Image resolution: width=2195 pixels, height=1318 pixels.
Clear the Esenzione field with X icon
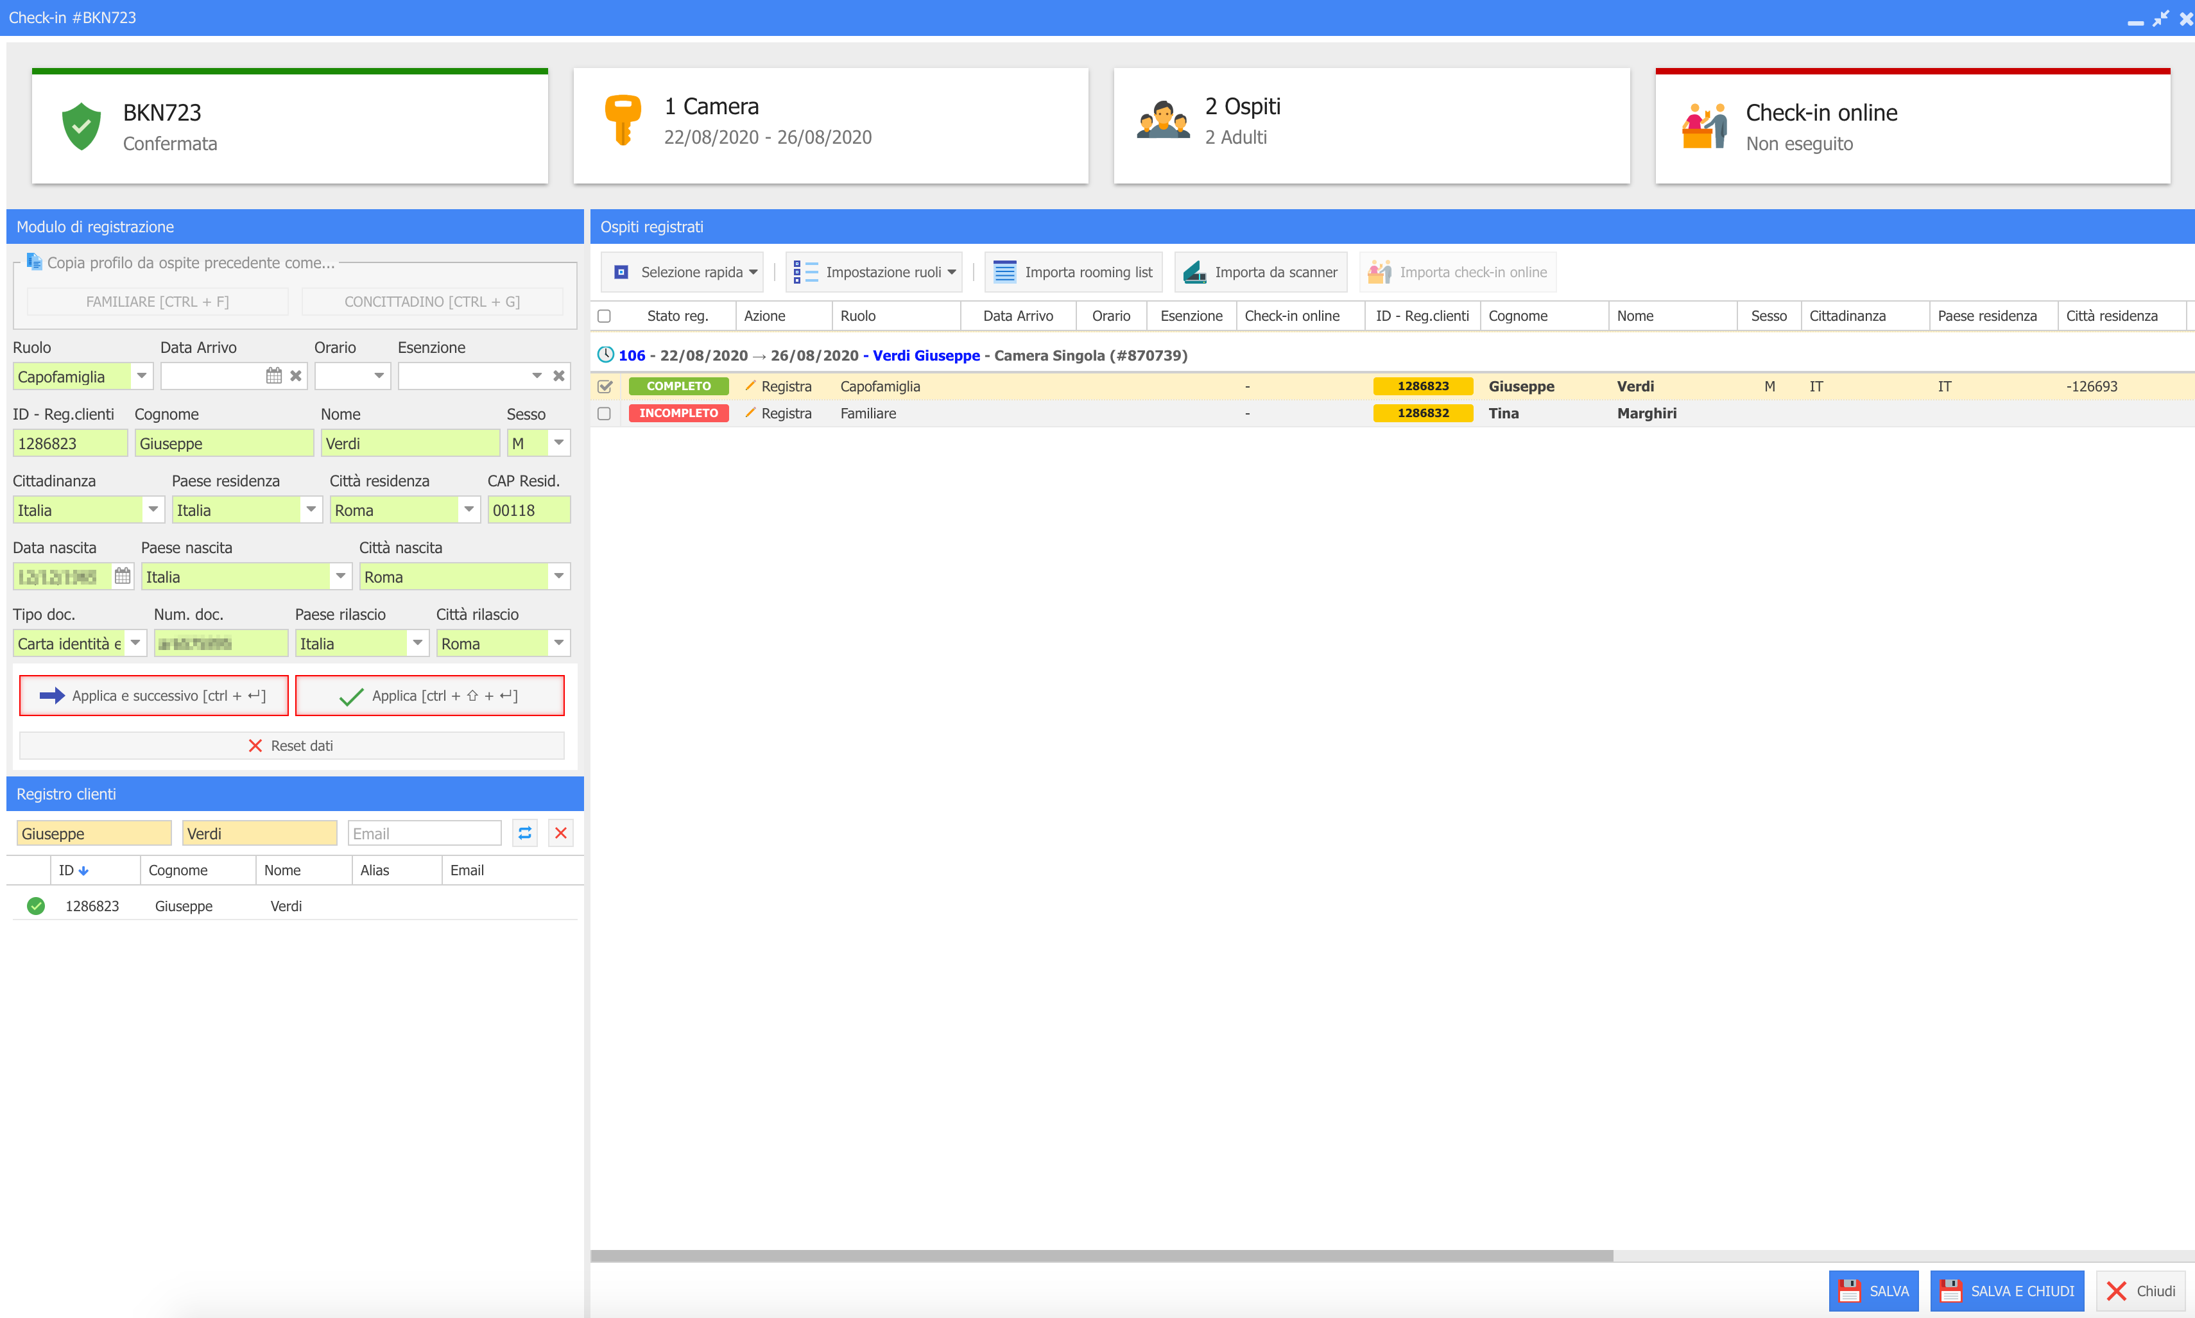559,375
